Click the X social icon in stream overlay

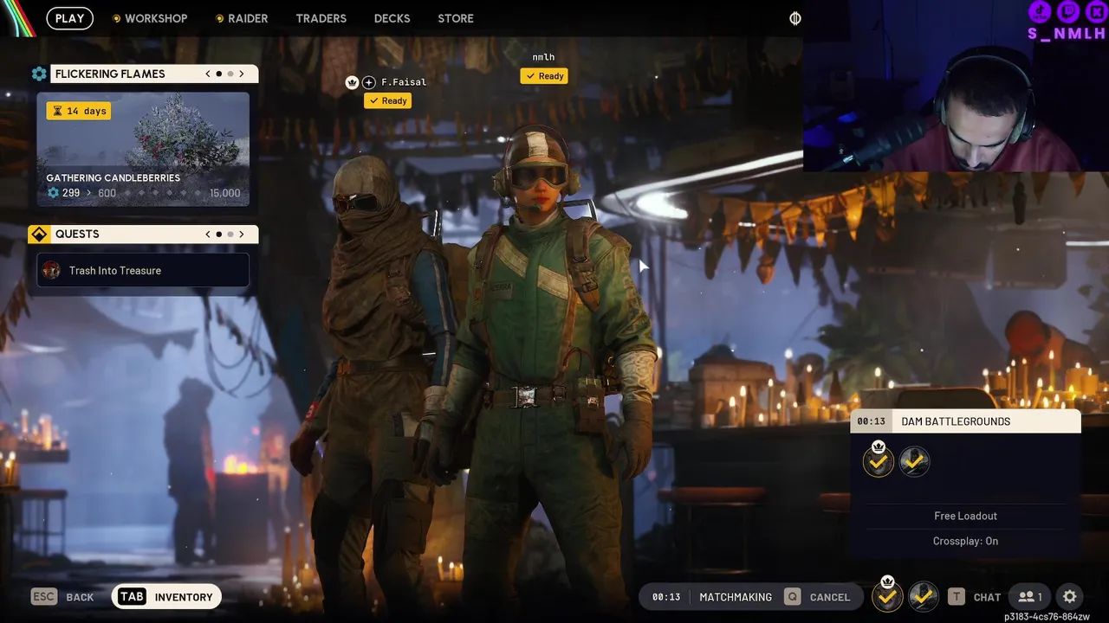pos(1096,11)
